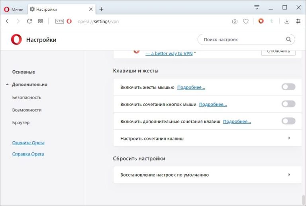Image resolution: width=306 pixels, height=206 pixels.
Task: Open the Opera Меню menu
Action: pos(14,9)
